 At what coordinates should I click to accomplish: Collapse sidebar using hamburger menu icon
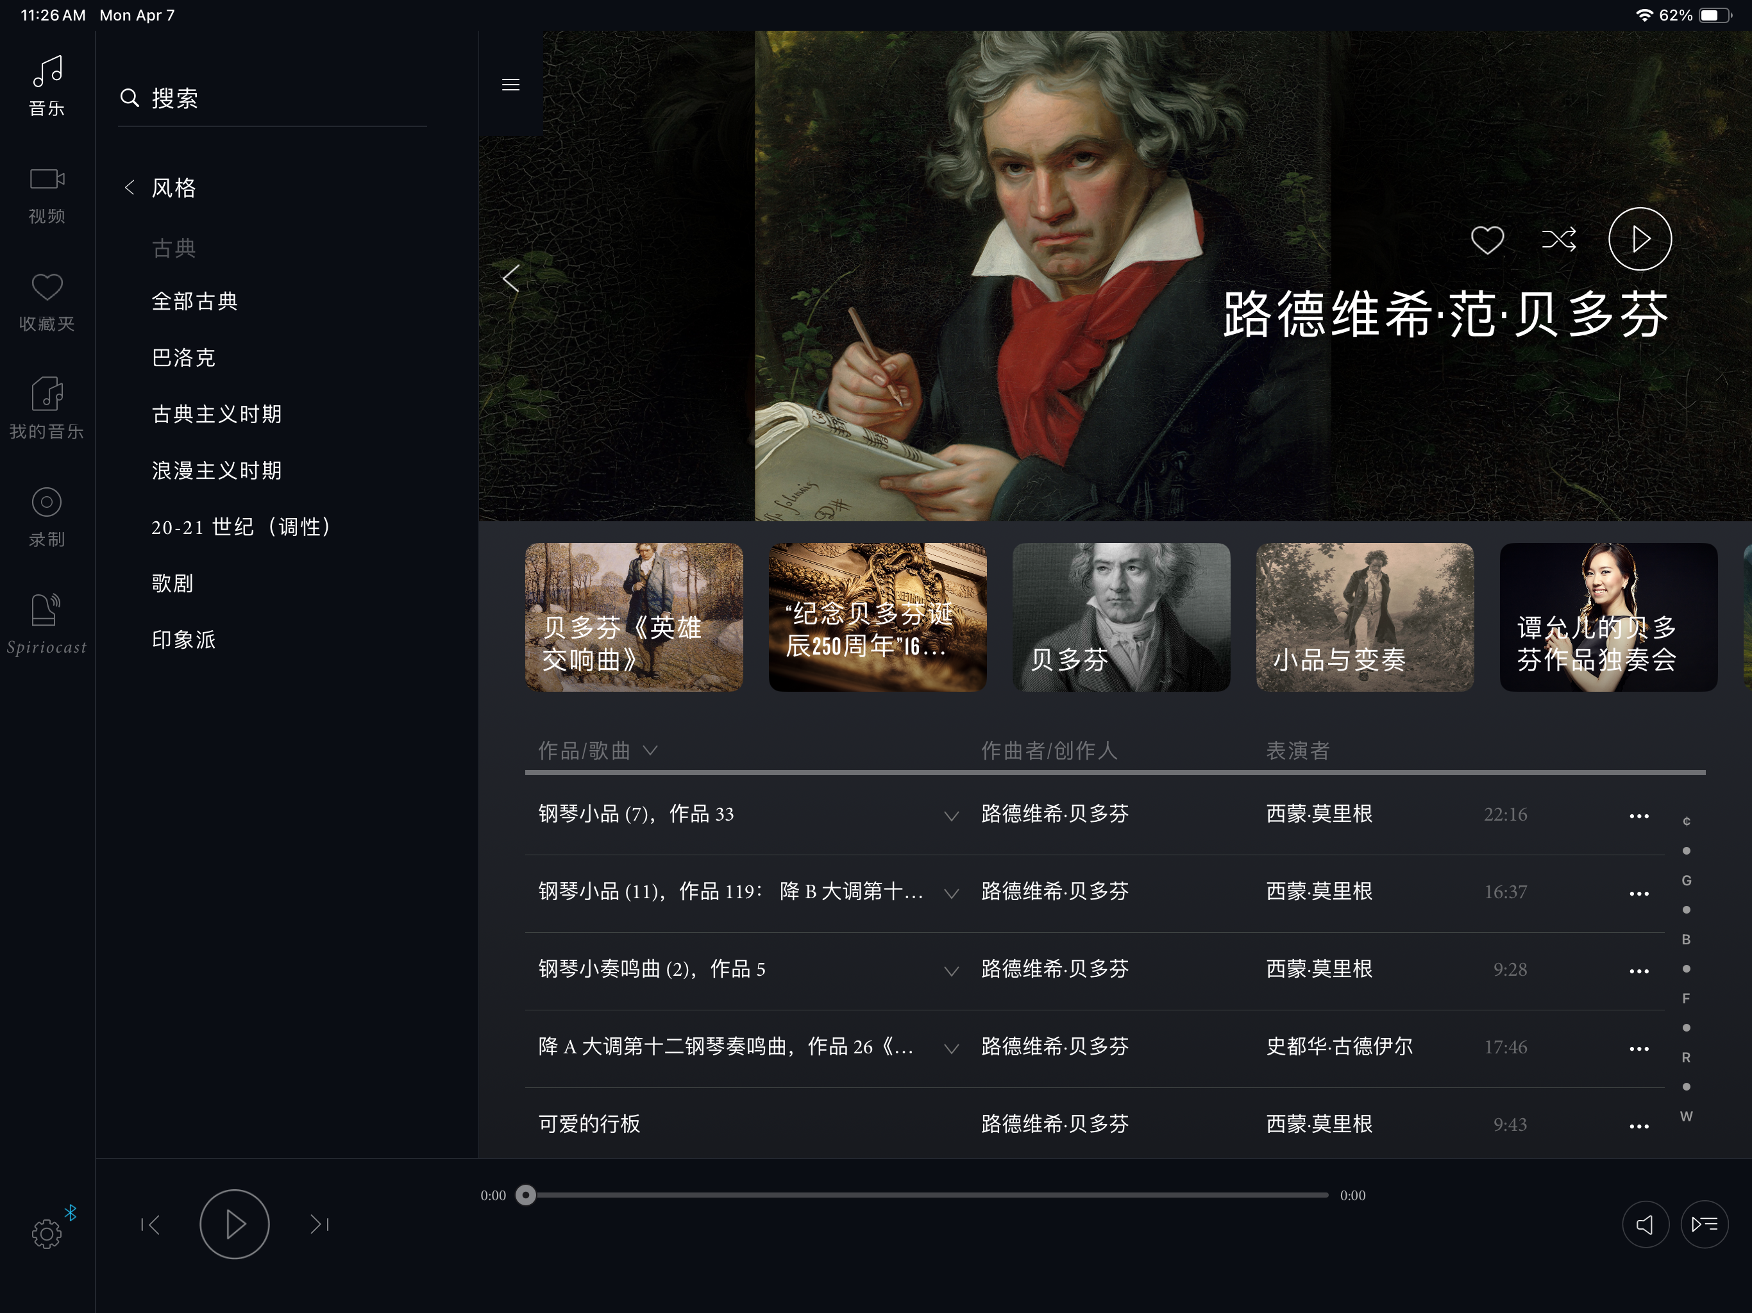click(511, 84)
